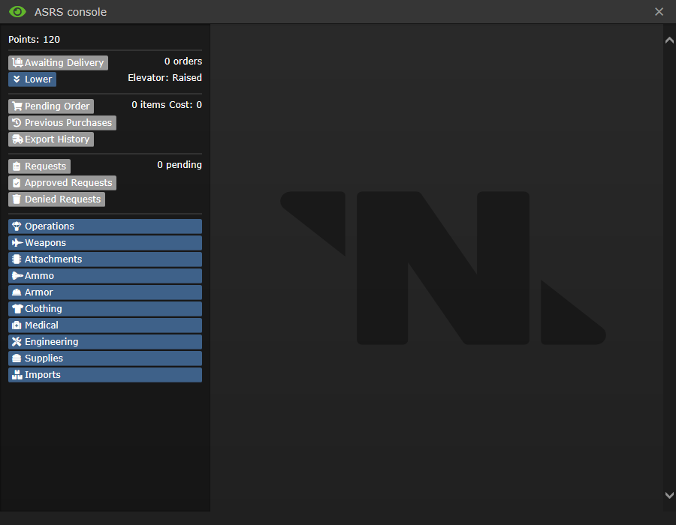Click the parachute icon beside Operations
The image size is (676, 525).
(x=17, y=226)
